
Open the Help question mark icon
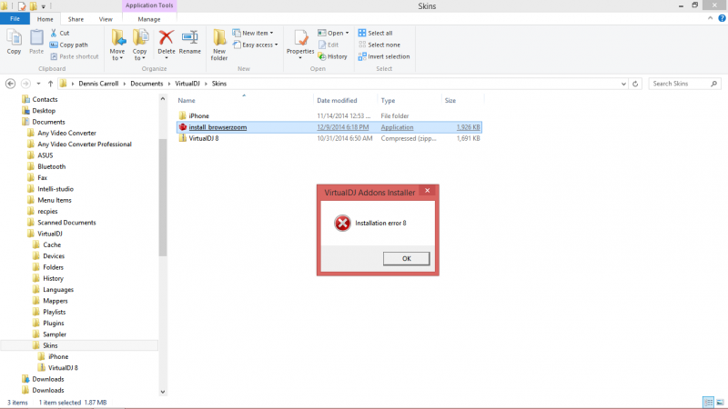(722, 18)
